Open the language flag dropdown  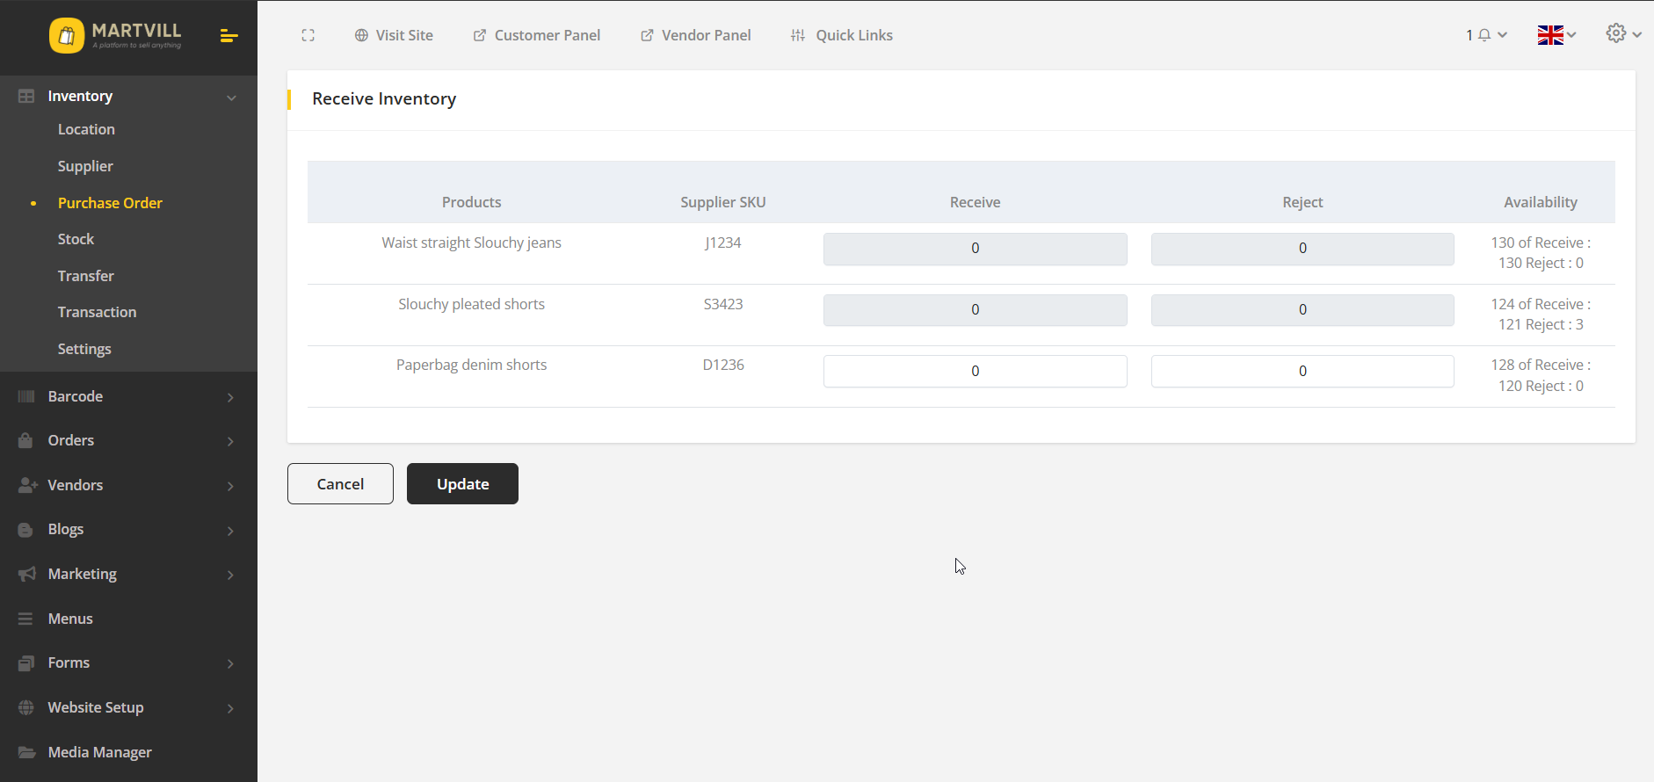pyautogui.click(x=1556, y=35)
